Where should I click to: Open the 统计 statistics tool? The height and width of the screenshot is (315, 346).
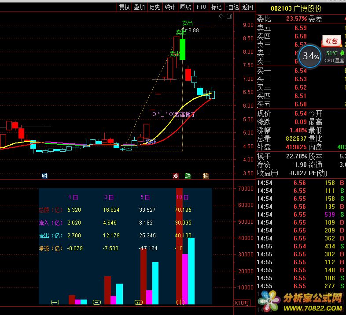coord(170,7)
